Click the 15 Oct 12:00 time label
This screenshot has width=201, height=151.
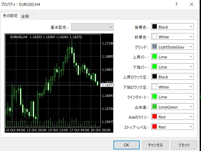[58, 130]
